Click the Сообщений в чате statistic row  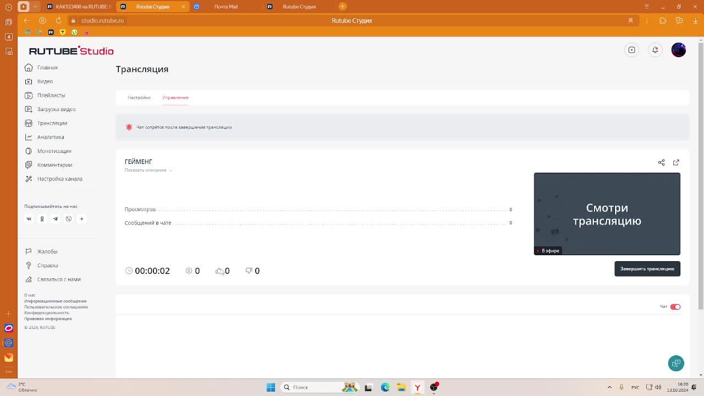tap(318, 223)
